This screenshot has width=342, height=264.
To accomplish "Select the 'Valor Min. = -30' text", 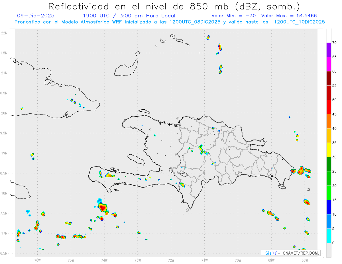I will (234, 16).
